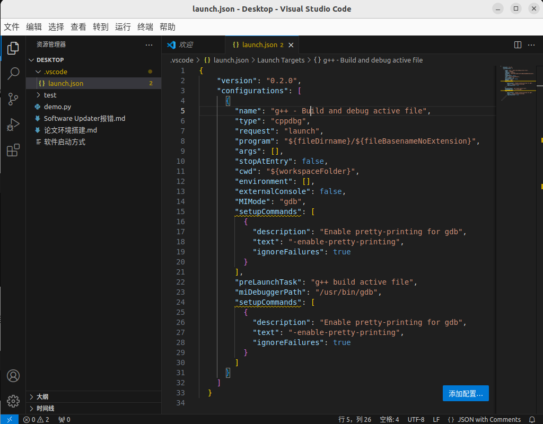
Task: Switch to the 欢迎 tab
Action: coord(193,45)
